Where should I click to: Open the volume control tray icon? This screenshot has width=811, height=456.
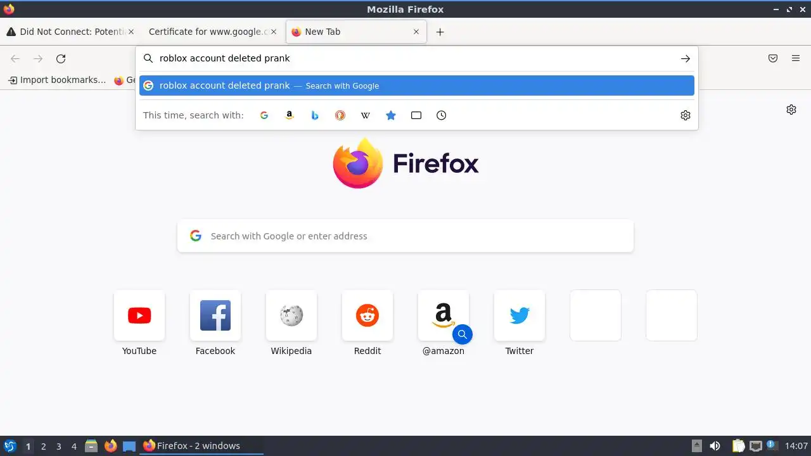pos(715,446)
